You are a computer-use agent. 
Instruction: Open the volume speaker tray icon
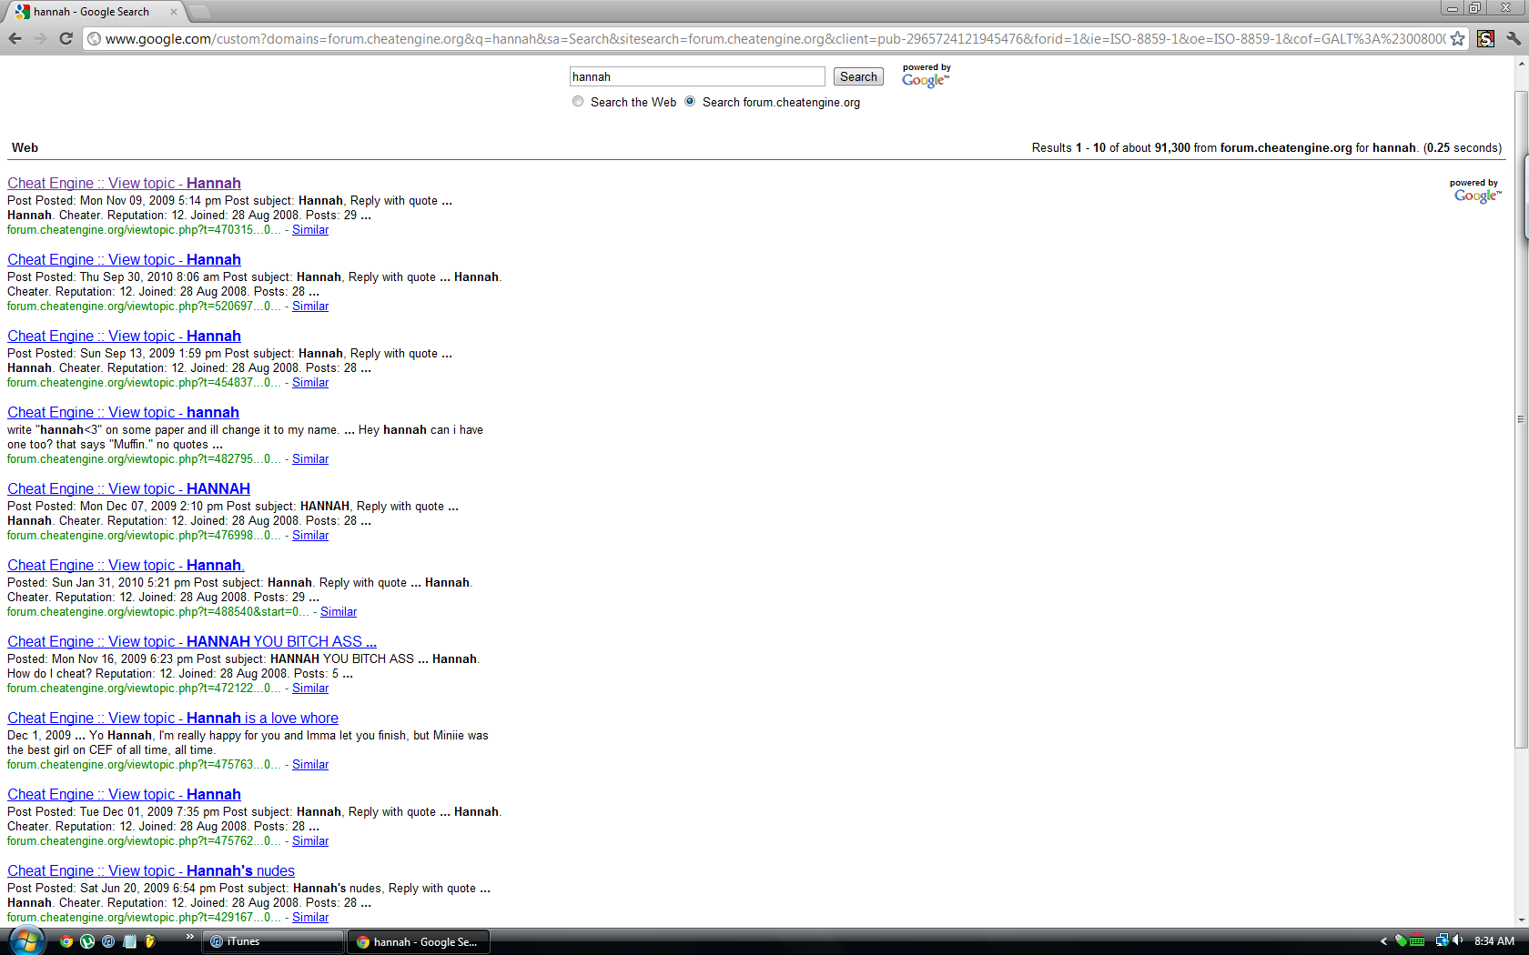[1457, 940]
